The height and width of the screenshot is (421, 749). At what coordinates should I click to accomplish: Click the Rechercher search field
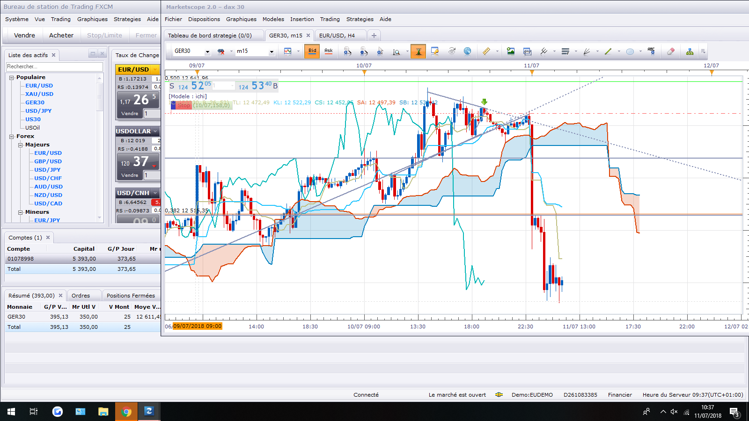pos(54,67)
